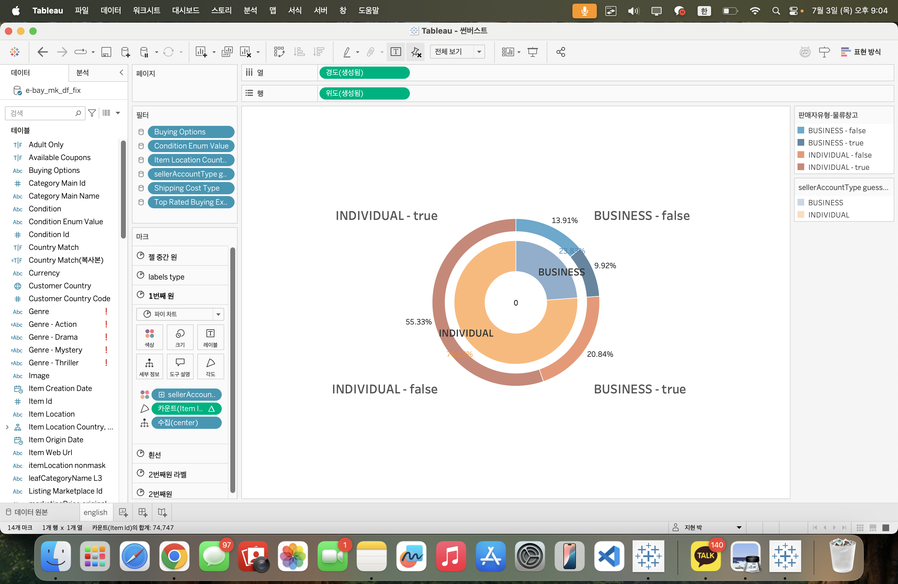Select the 젤 중간 원 marks layer
The width and height of the screenshot is (898, 584).
(180, 257)
